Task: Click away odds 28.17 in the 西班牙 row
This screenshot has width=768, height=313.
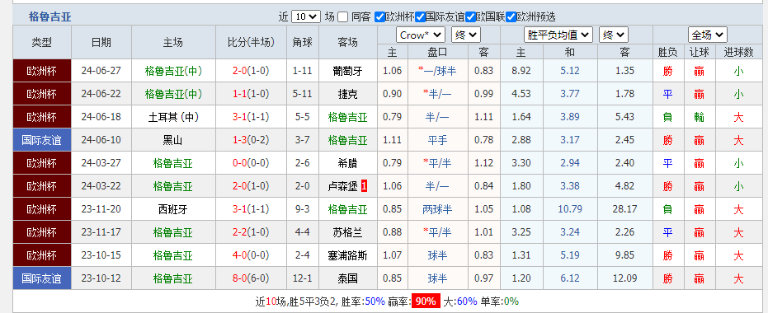Action: [x=625, y=209]
